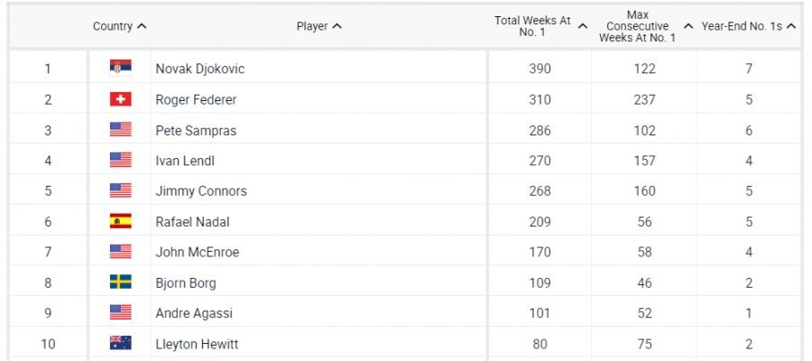Sort by Total Weeks At No. 1

tap(540, 26)
